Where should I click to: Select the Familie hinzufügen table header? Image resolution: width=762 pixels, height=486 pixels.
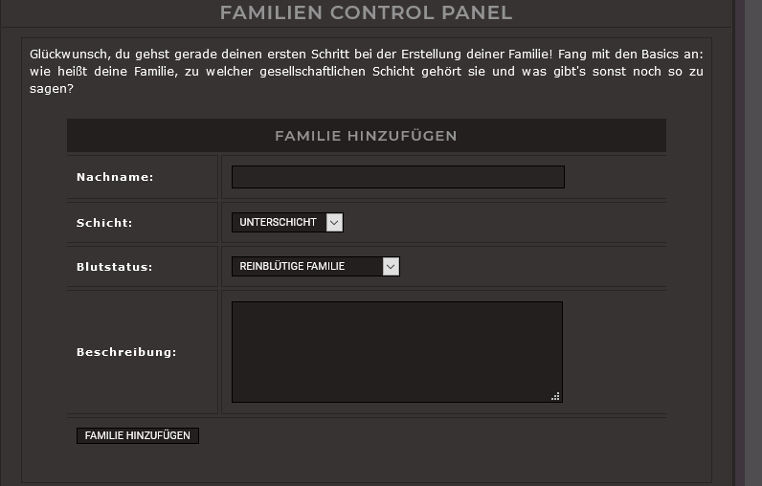click(x=366, y=136)
